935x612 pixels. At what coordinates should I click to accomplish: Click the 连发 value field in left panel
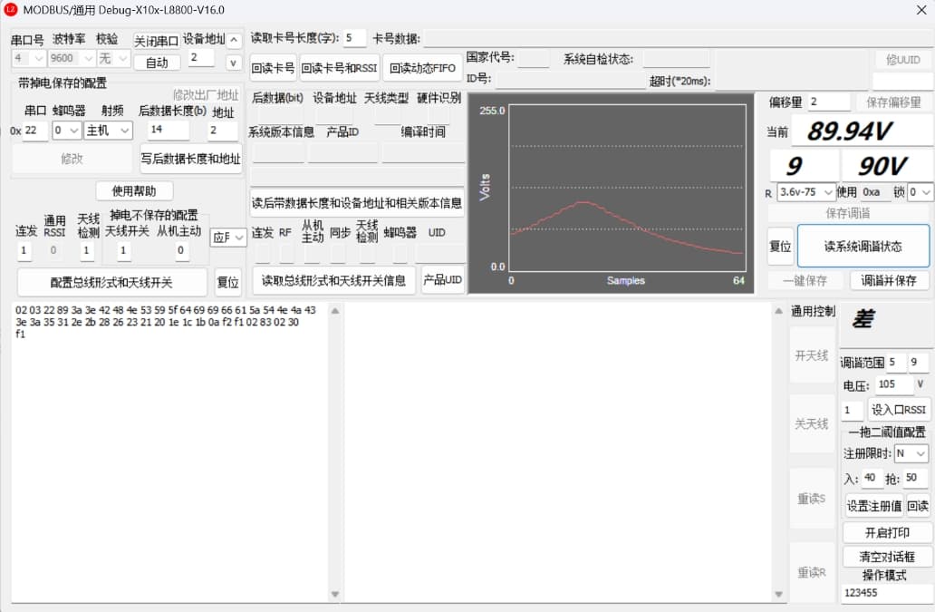24,251
